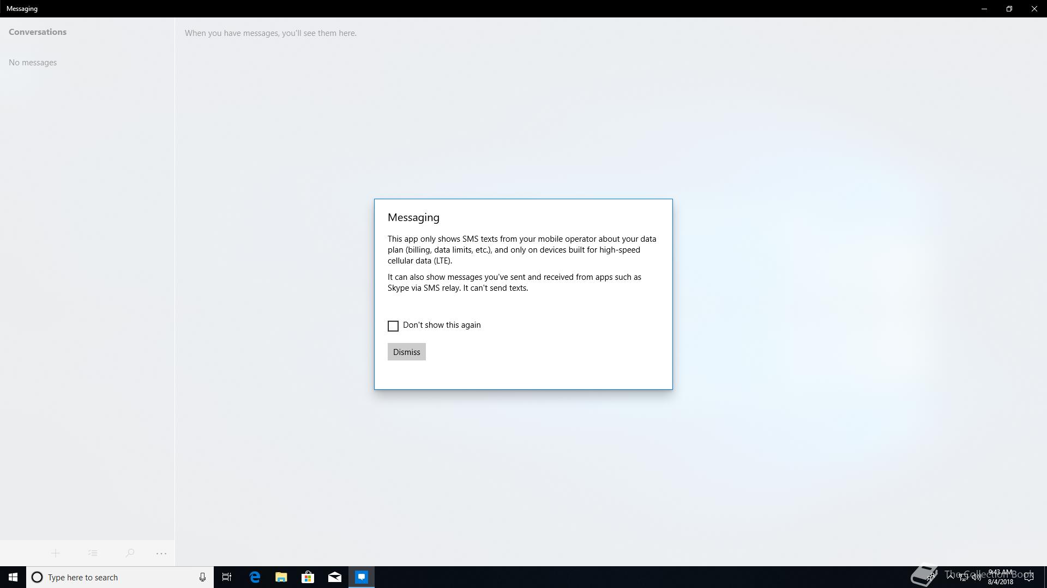Click the search magnifier icon in sidebar

(130, 553)
